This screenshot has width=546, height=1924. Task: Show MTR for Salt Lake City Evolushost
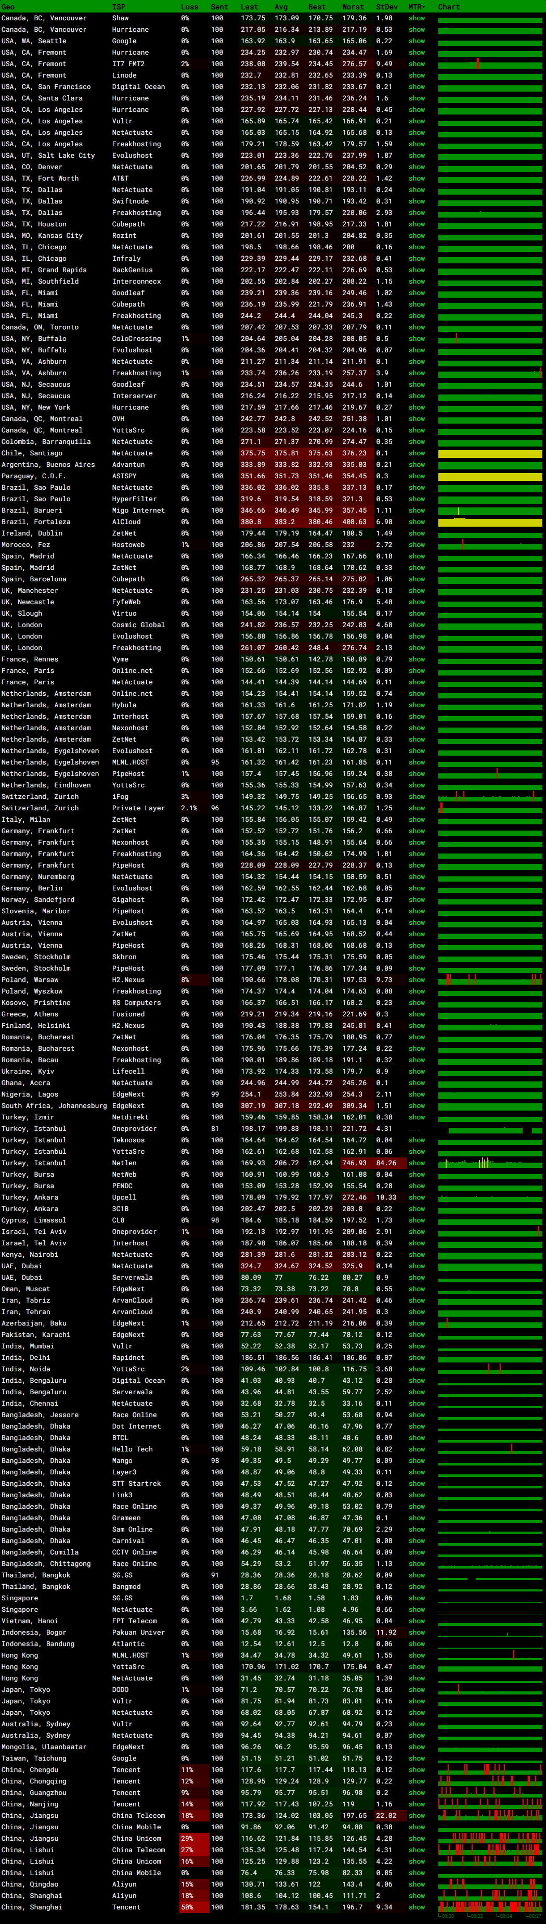(x=417, y=156)
